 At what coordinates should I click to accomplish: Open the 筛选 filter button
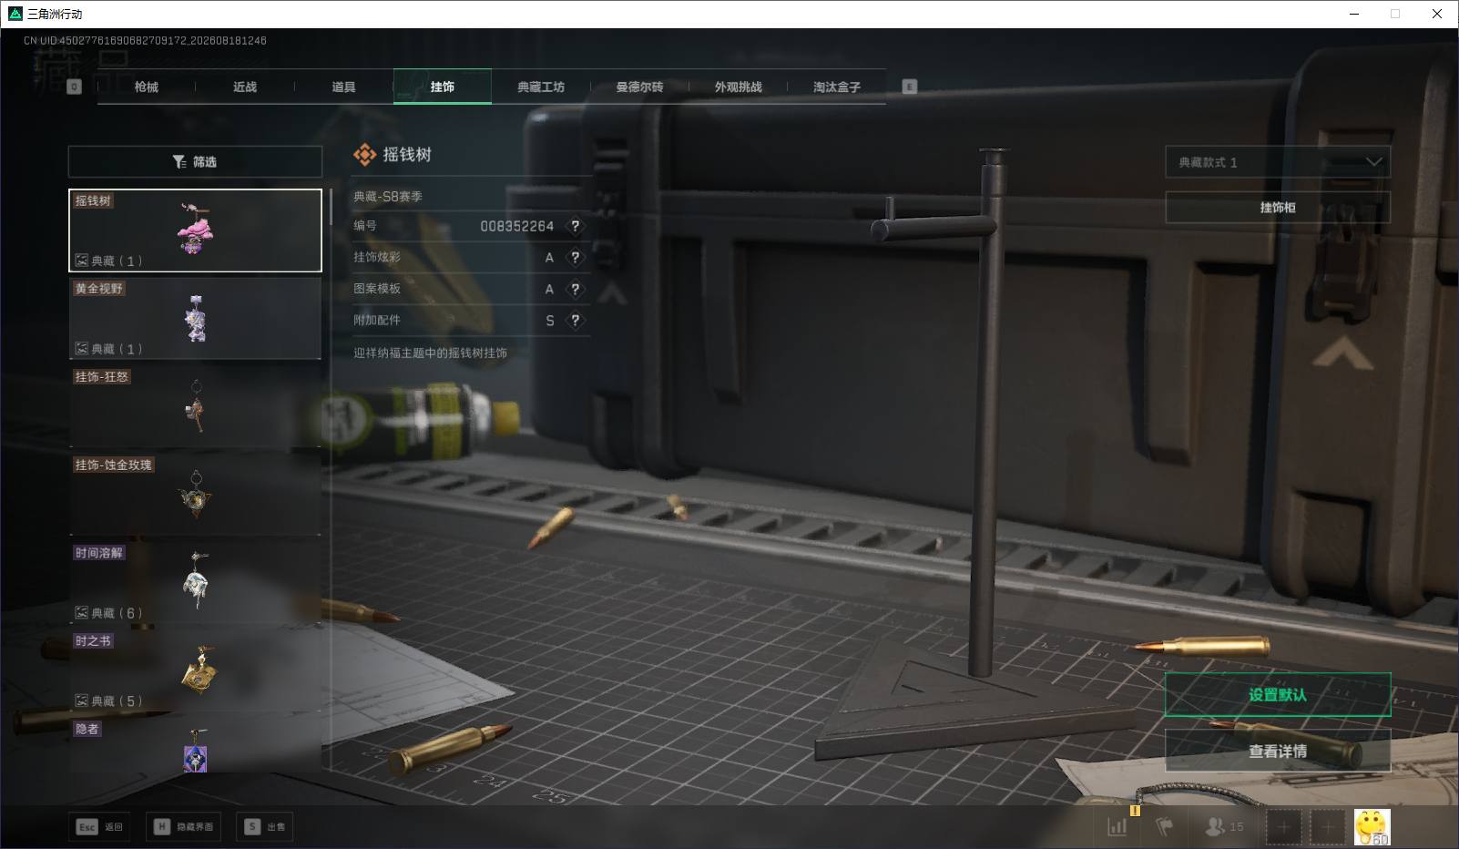point(195,161)
